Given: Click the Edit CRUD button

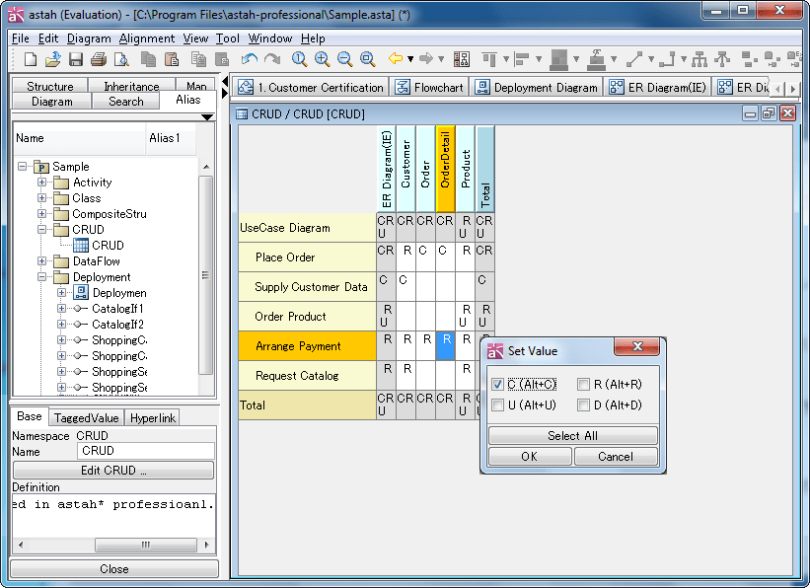Looking at the screenshot, I should pos(113,471).
